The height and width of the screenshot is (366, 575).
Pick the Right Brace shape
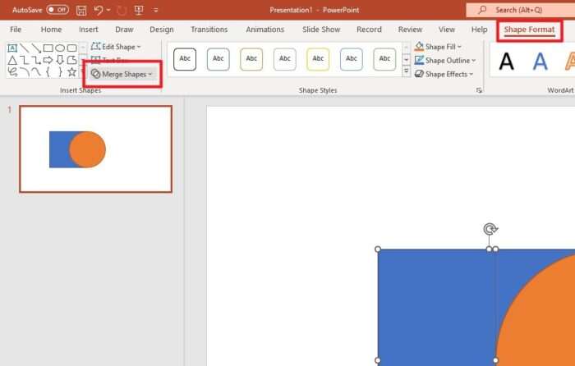pyautogui.click(x=60, y=72)
